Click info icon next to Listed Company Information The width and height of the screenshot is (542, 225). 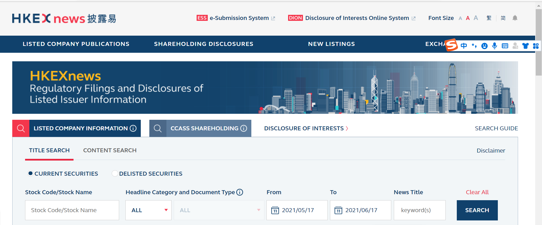point(133,128)
